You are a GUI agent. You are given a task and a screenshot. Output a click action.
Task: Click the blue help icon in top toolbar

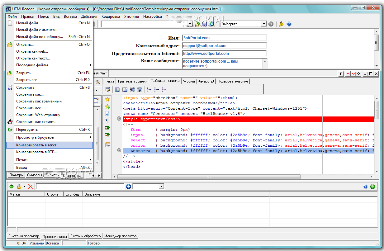click(289, 24)
